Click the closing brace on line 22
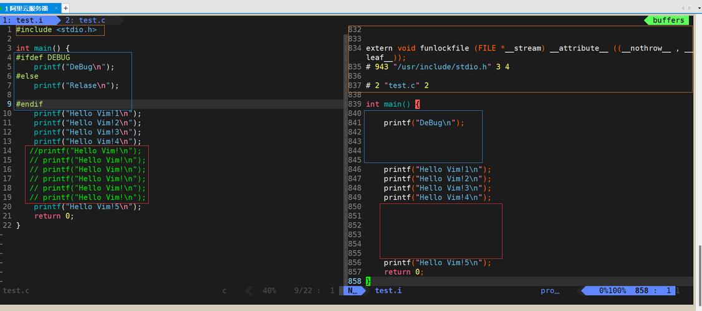The height and width of the screenshot is (311, 702). click(18, 226)
